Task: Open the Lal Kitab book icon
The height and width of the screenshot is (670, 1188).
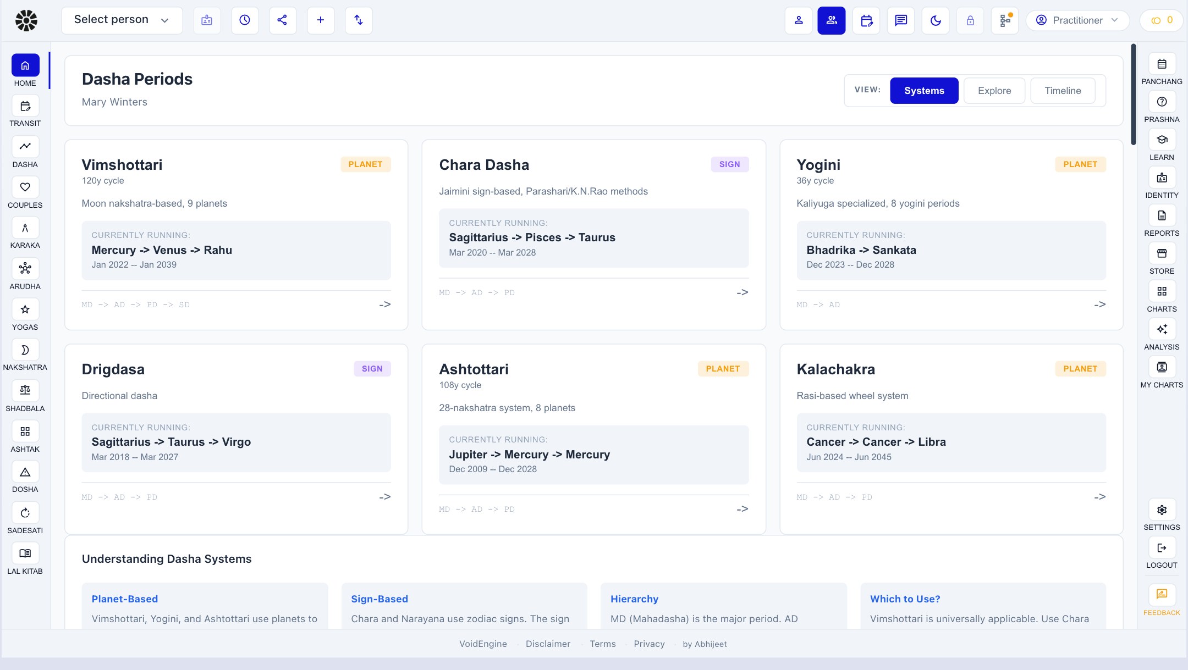Action: [25, 553]
